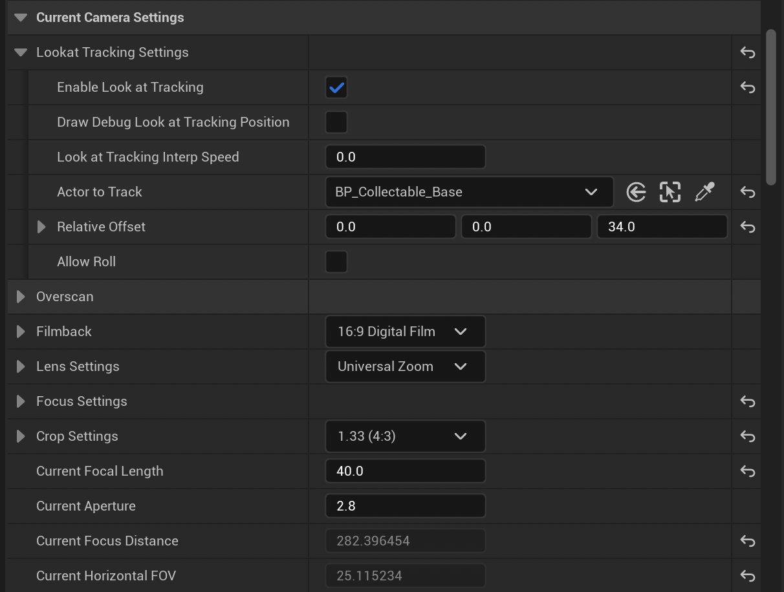Image resolution: width=784 pixels, height=592 pixels.
Task: Expand the Relative Offset row
Action: [x=41, y=227]
